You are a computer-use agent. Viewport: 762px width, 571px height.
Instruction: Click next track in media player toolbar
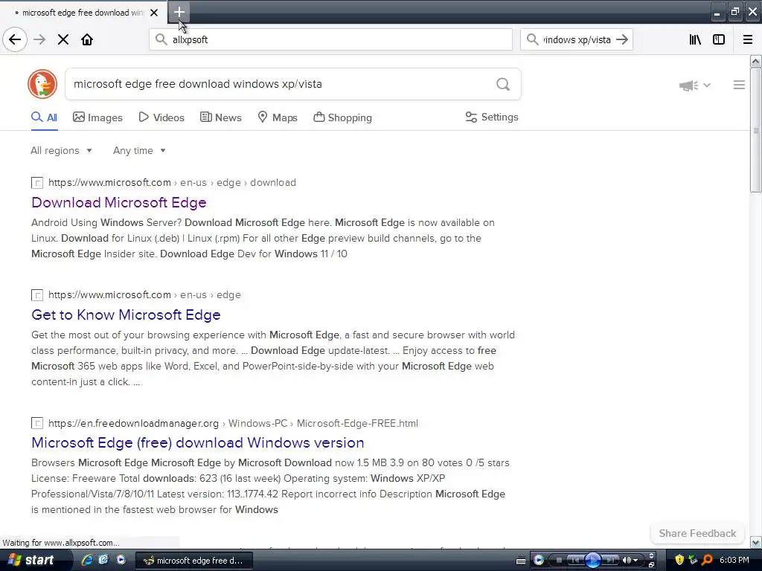point(610,561)
